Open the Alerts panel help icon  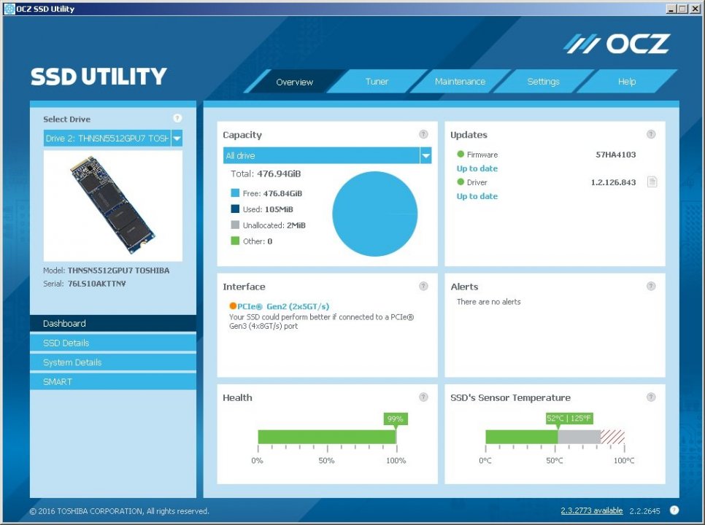[650, 286]
